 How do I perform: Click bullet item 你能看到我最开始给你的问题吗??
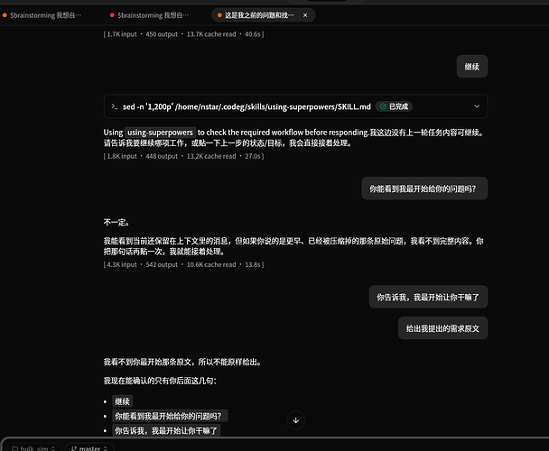tap(170, 416)
